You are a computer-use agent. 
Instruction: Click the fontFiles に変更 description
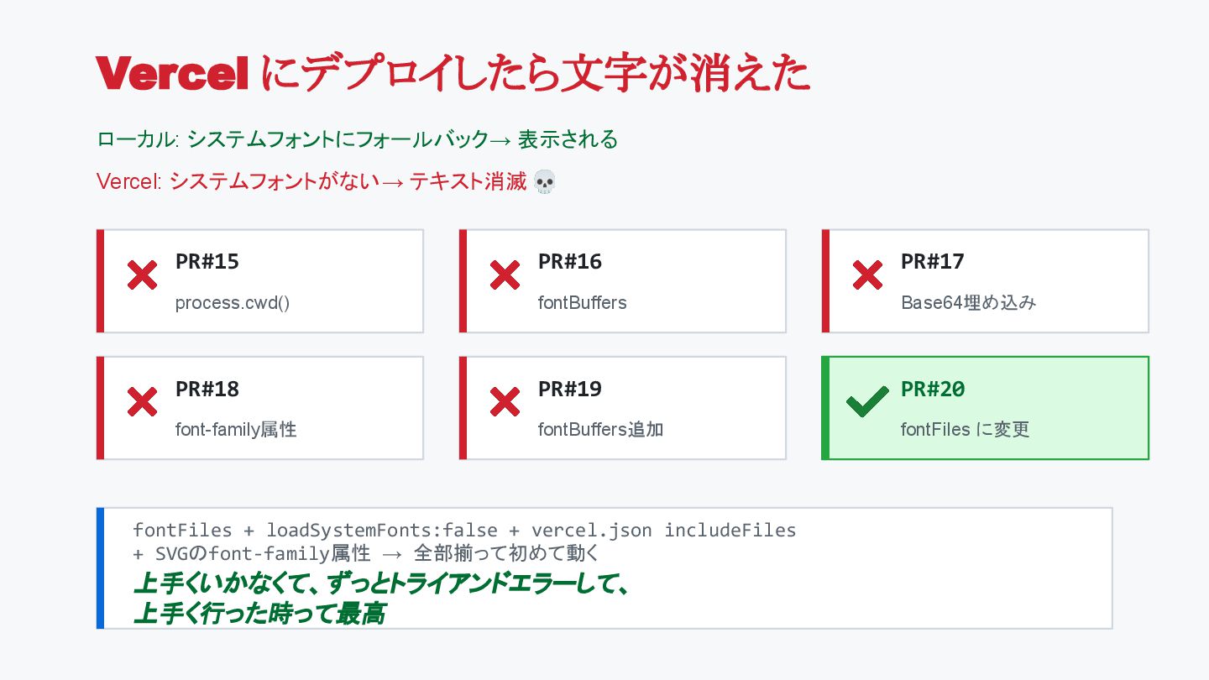coord(965,430)
